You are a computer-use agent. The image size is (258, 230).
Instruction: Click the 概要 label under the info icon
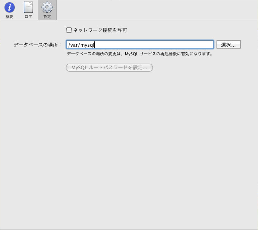pos(9,17)
